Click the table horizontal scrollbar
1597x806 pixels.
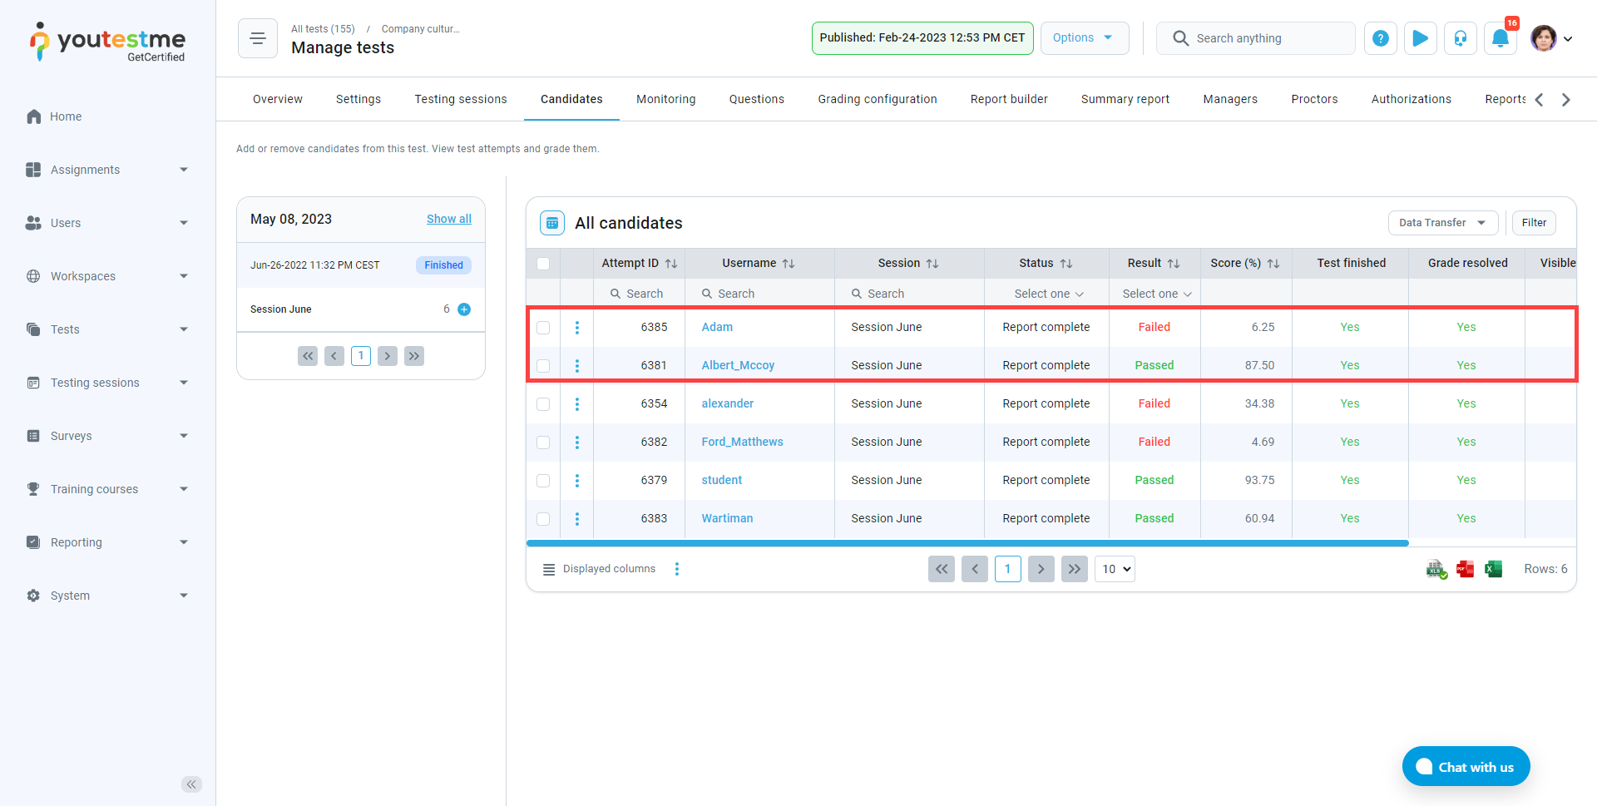click(x=967, y=543)
